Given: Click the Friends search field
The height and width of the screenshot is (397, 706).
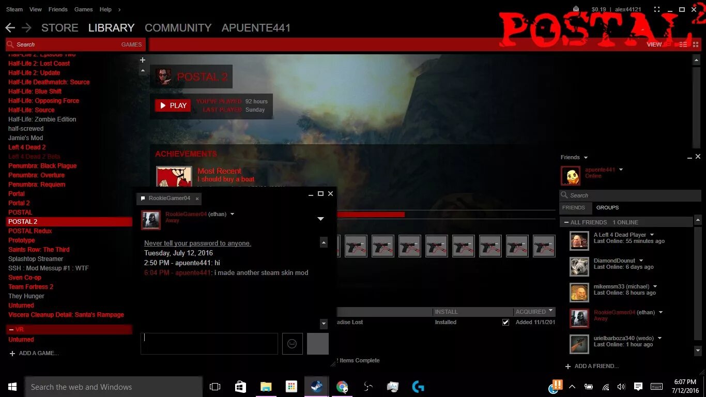Looking at the screenshot, I should [631, 195].
